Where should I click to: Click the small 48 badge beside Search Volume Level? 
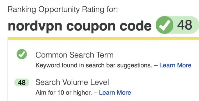[x=22, y=82]
